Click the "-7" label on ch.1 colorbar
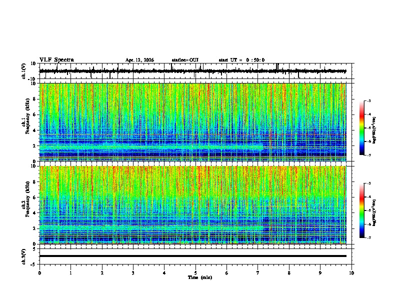Viewport: 396px width, 306px height. coord(369,155)
